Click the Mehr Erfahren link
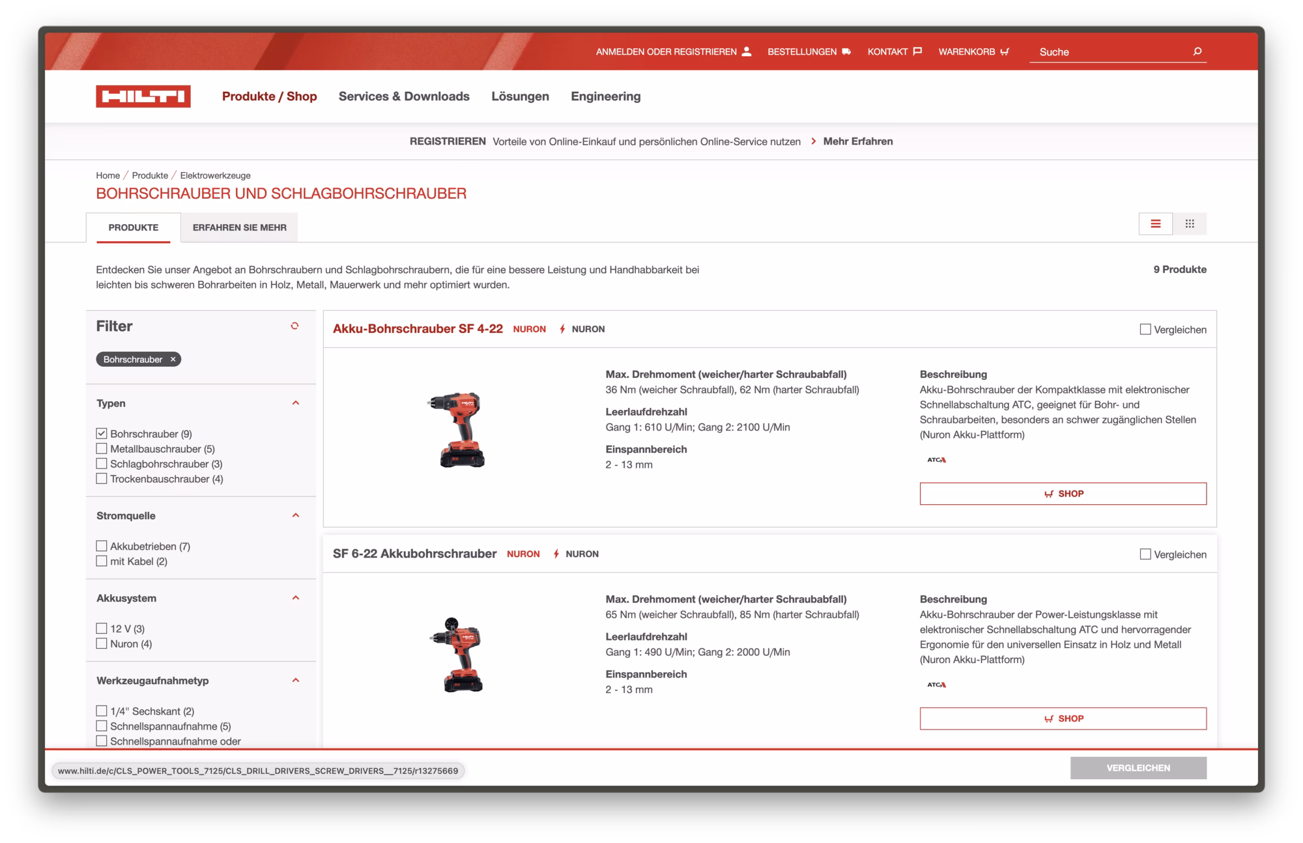 (x=858, y=141)
